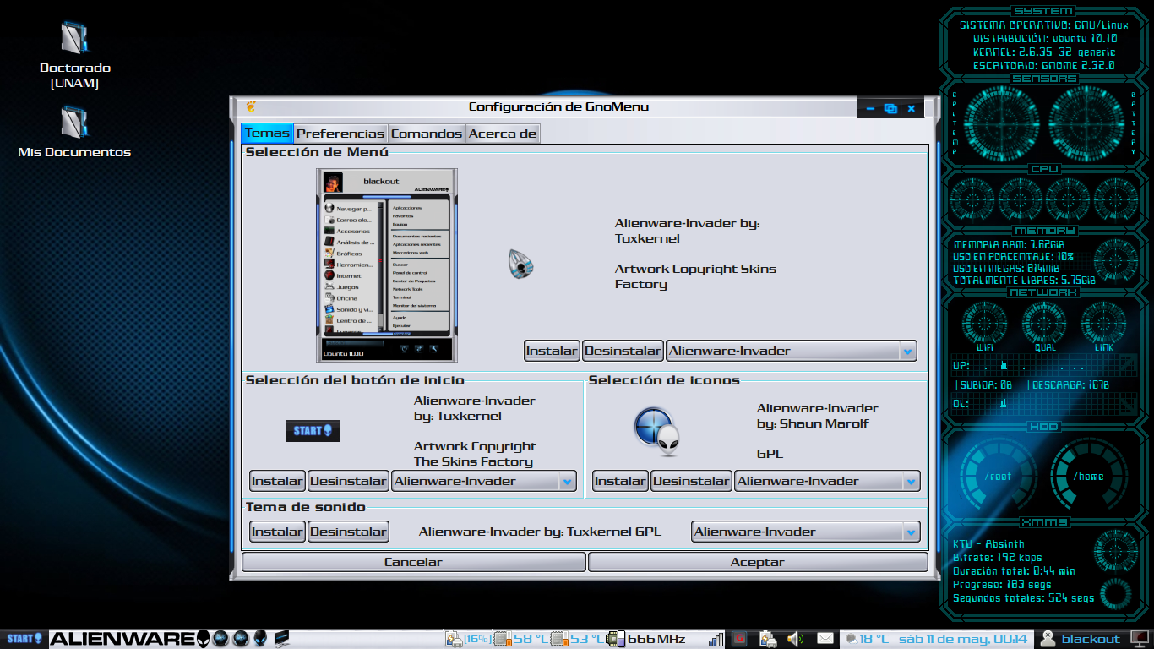Click Instalar in start button selection
1154x649 pixels.
277,481
